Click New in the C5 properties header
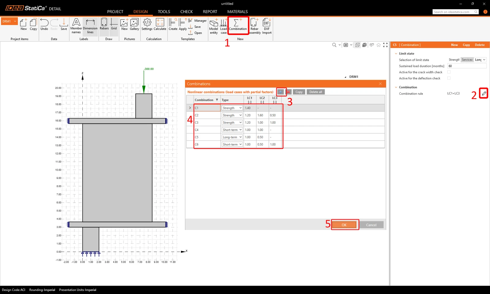The image size is (490, 294). tap(454, 45)
